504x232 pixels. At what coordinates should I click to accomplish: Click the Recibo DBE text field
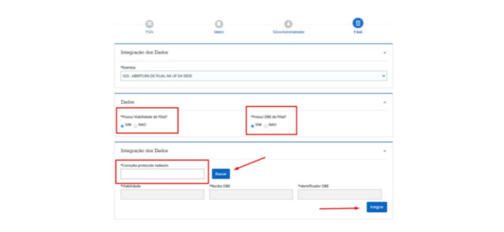[251, 194]
